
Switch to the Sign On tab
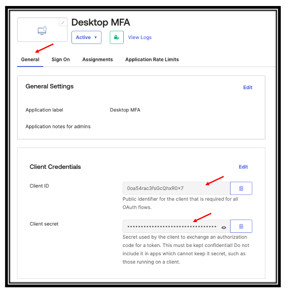pos(61,60)
